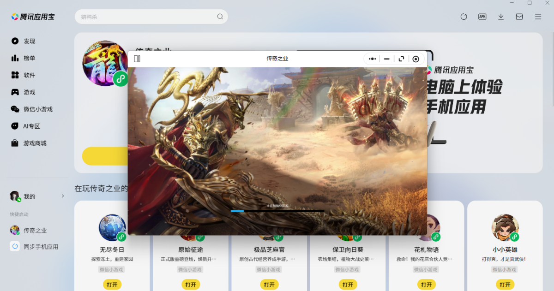Expand the 我的 profile chevron
This screenshot has width=554, height=291.
pyautogui.click(x=63, y=196)
